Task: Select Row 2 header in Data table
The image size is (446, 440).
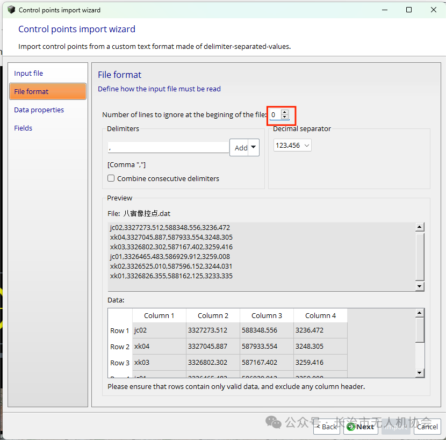Action: point(120,347)
